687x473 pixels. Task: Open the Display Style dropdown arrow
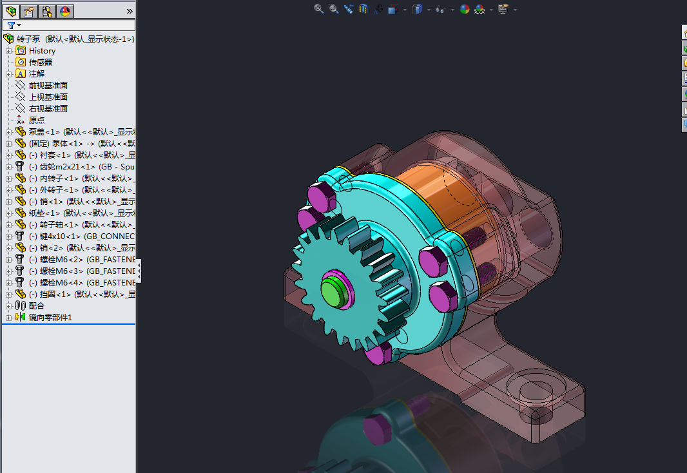[429, 10]
